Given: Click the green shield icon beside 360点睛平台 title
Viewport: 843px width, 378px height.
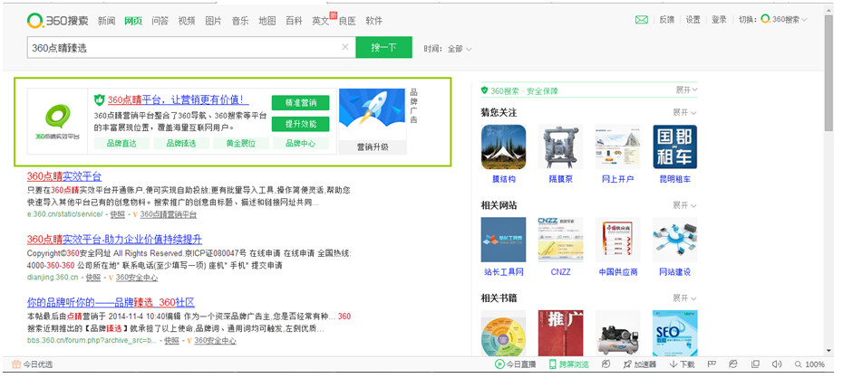Looking at the screenshot, I should pos(100,99).
